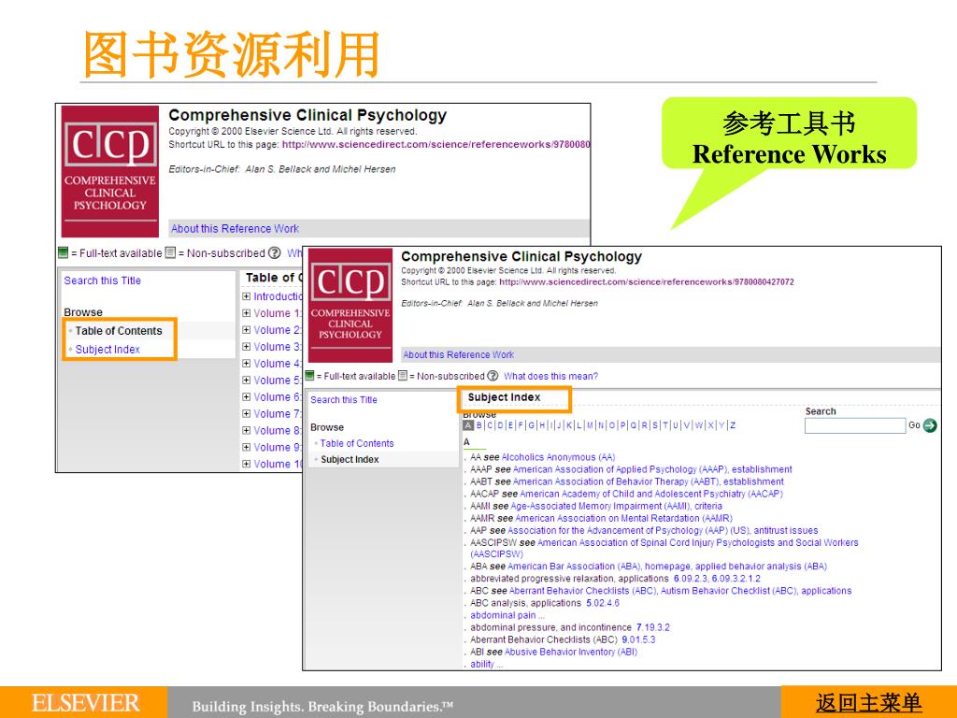Viewport: 957px width, 718px height.
Task: Open American Association of Behavior Therapy entry
Action: tap(649, 481)
